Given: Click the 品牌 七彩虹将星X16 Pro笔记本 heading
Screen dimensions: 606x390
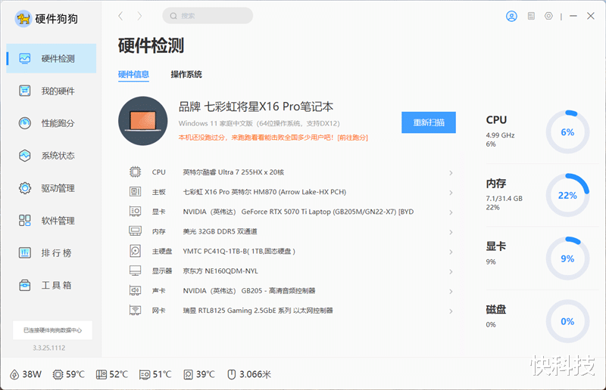Looking at the screenshot, I should pos(256,107).
